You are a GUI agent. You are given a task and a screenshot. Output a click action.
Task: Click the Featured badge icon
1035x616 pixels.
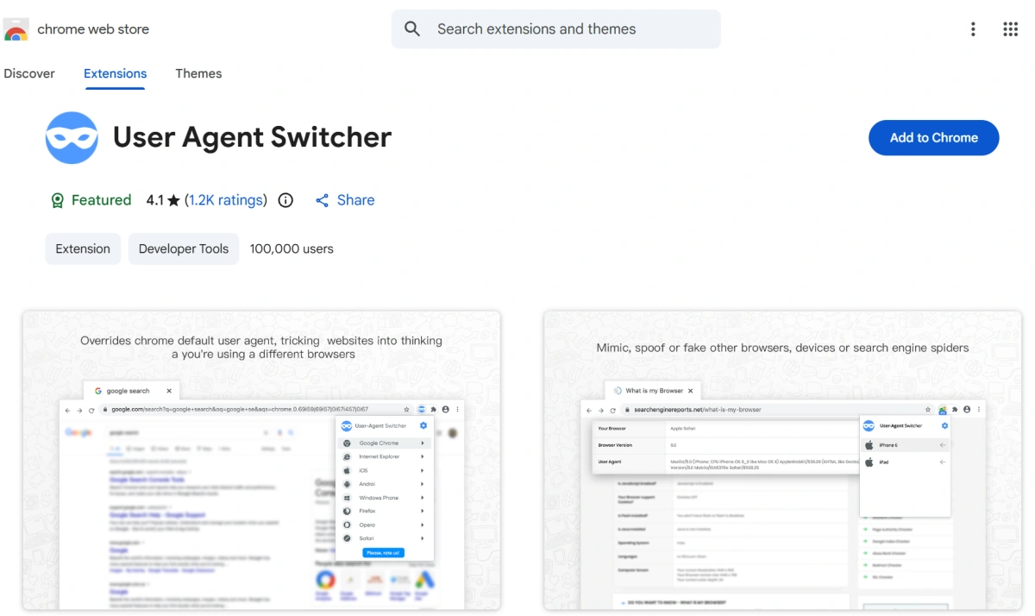click(57, 200)
